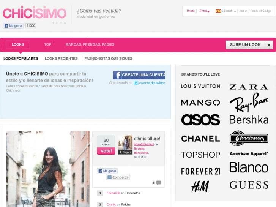
Task: Click the Louis Vuitton brand logo
Action: [201, 86]
